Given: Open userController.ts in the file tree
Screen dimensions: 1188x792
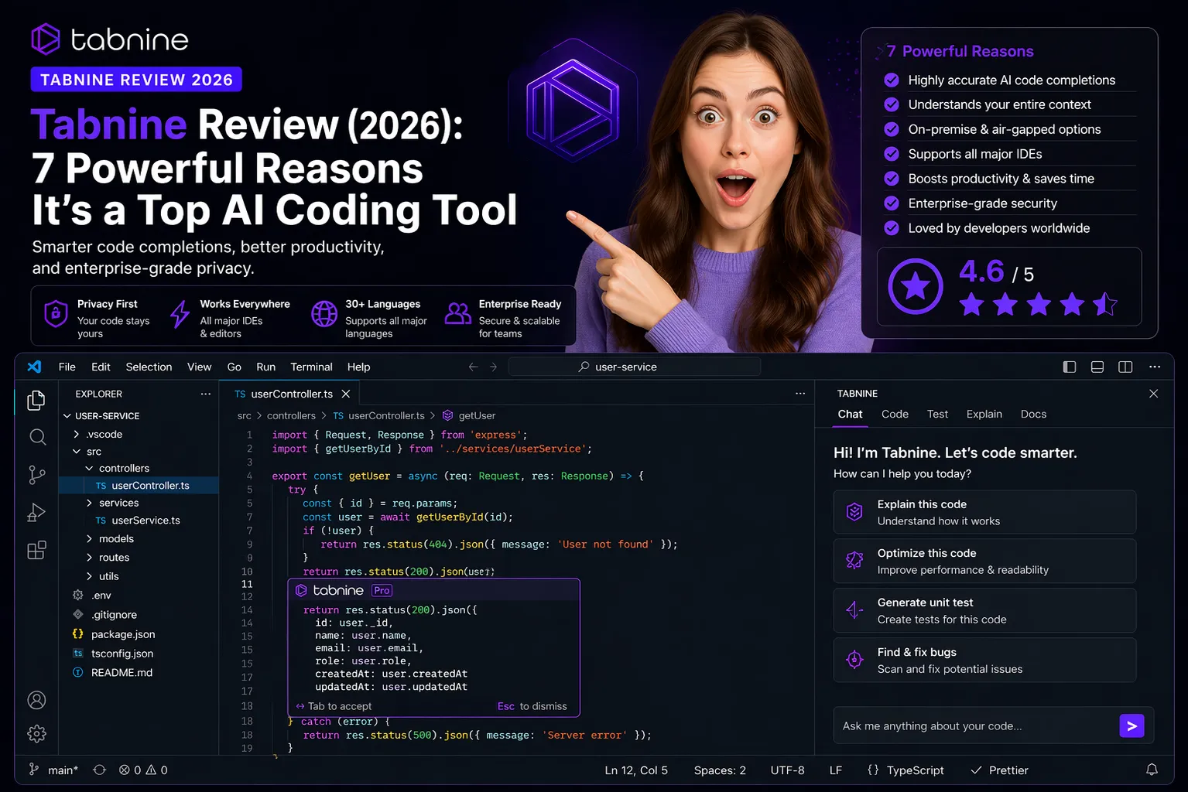Looking at the screenshot, I should (139, 486).
